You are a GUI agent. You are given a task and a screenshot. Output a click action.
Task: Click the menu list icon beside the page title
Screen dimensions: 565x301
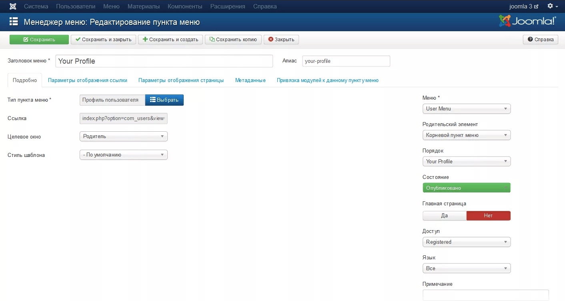coord(13,22)
